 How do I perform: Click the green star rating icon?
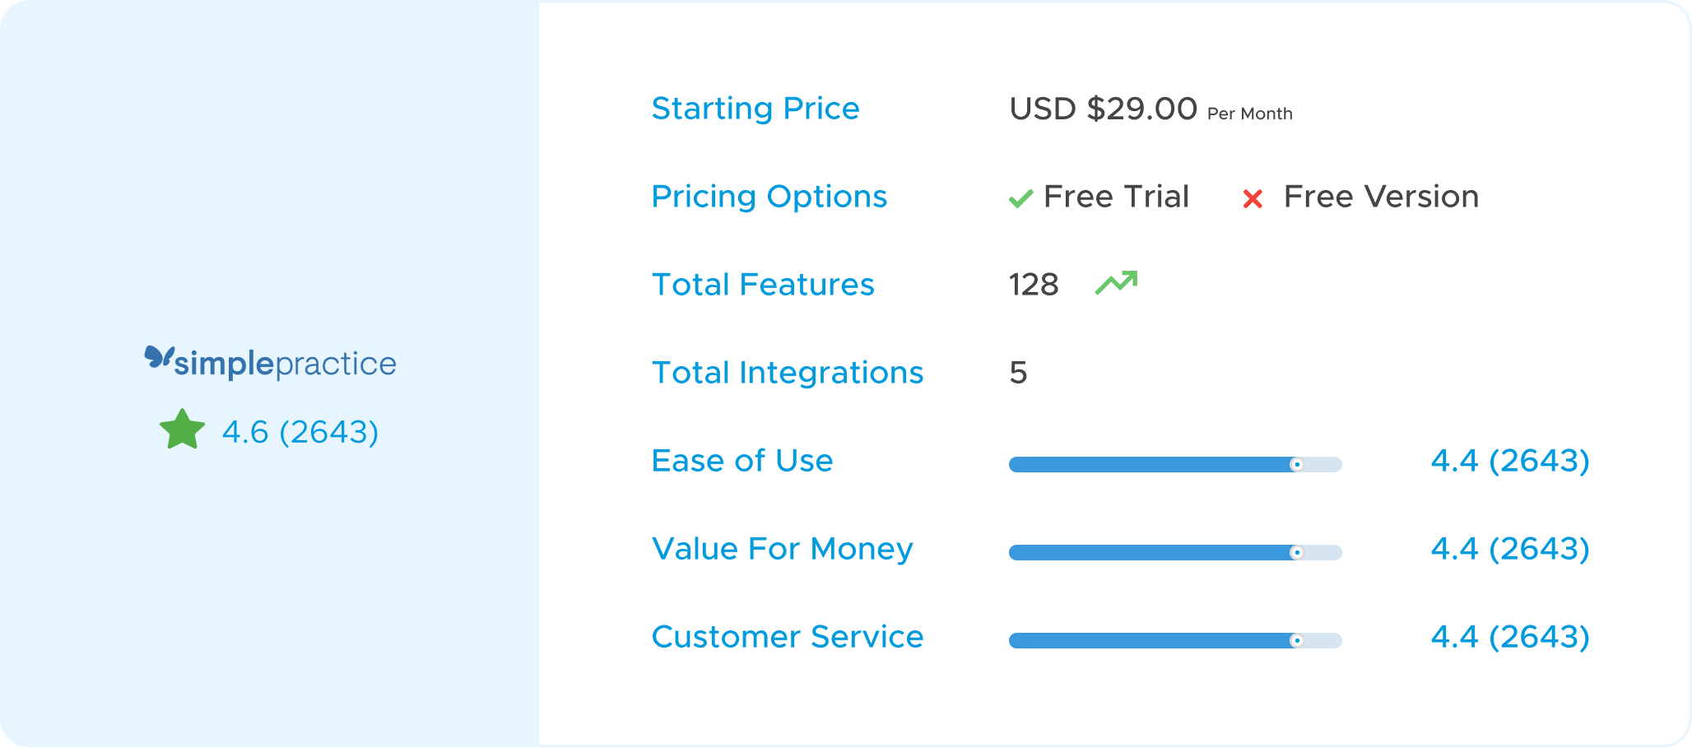coord(182,430)
